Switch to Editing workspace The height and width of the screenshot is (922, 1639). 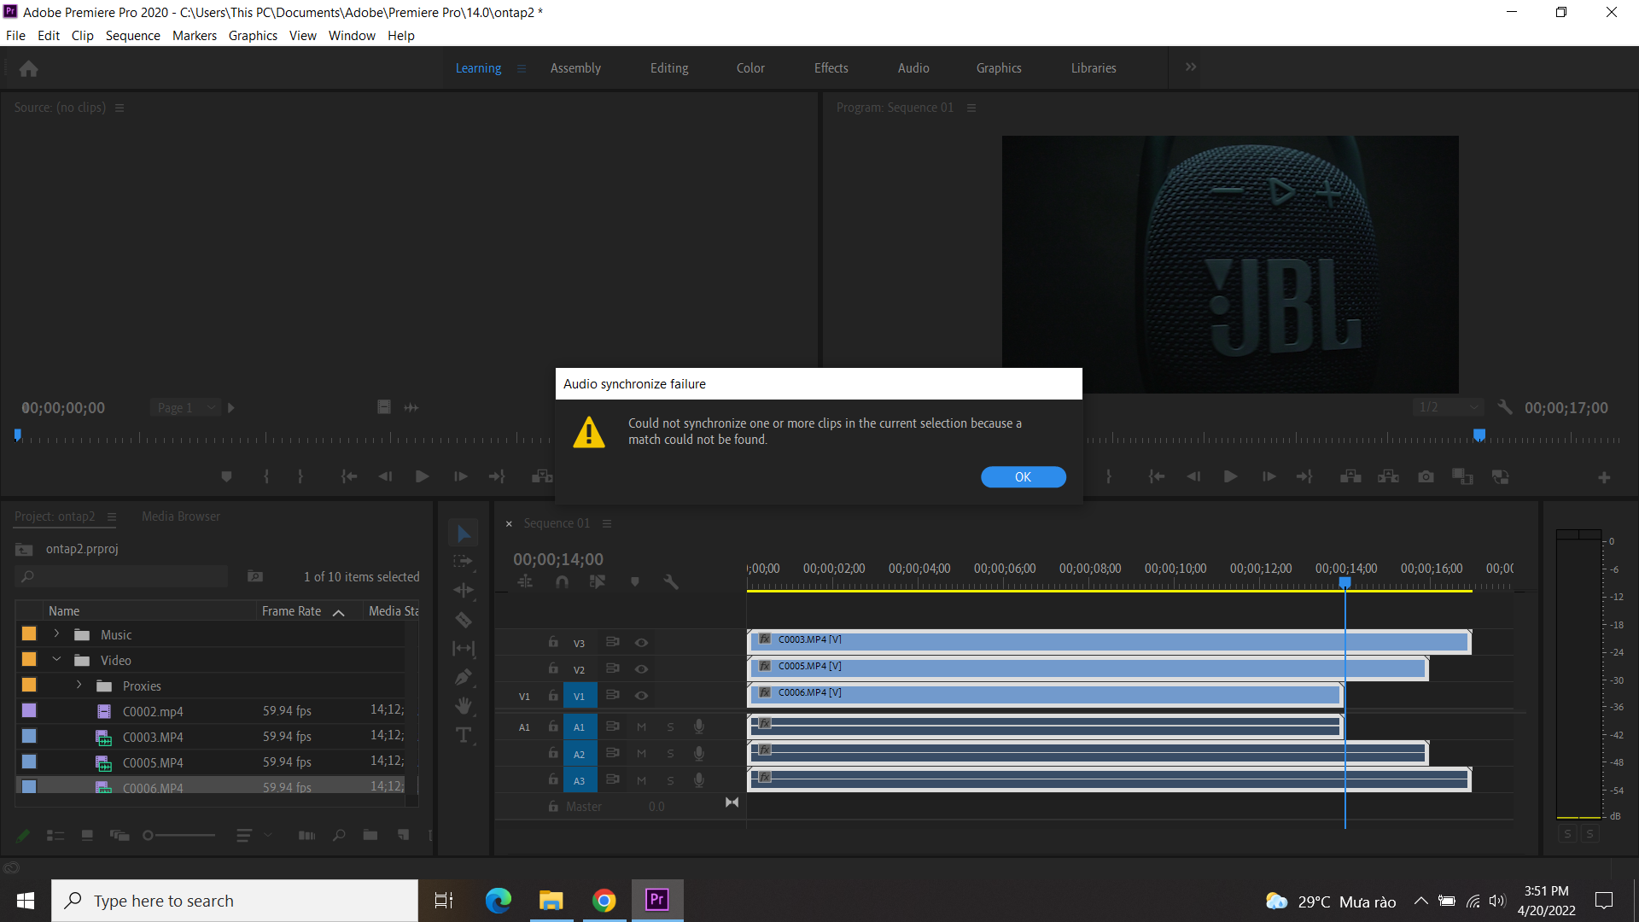[669, 68]
